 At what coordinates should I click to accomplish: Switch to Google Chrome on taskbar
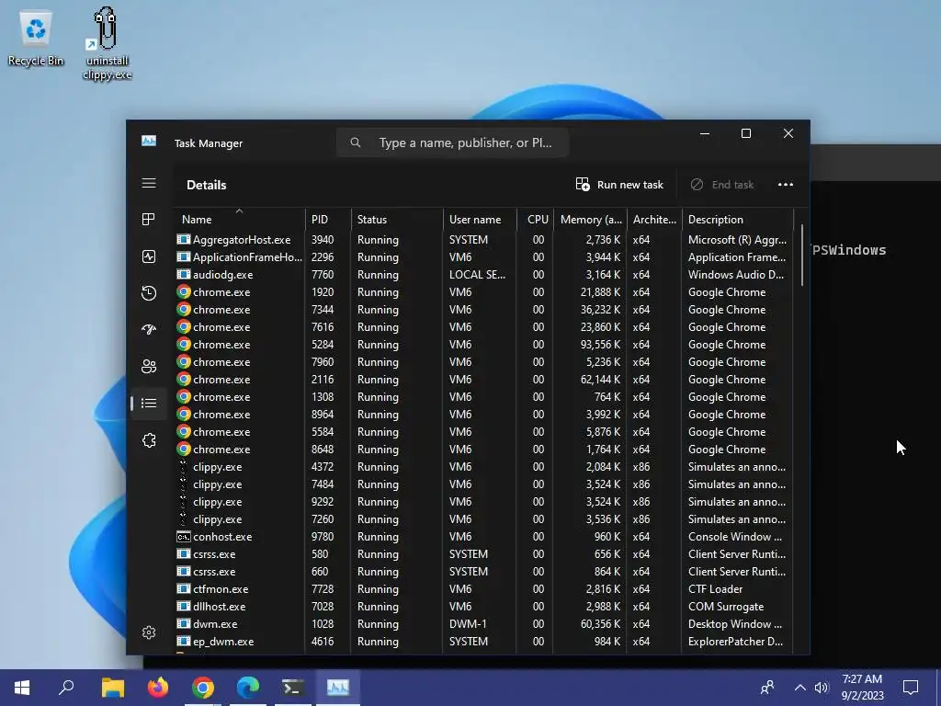(x=203, y=688)
